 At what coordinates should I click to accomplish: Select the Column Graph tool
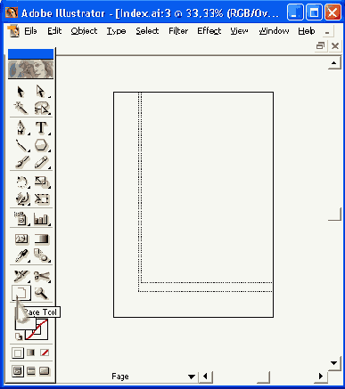[41, 219]
